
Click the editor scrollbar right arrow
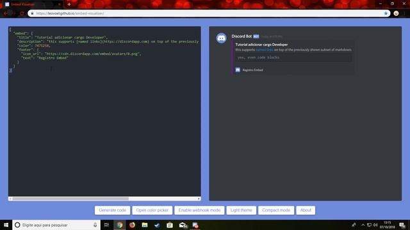(199, 199)
